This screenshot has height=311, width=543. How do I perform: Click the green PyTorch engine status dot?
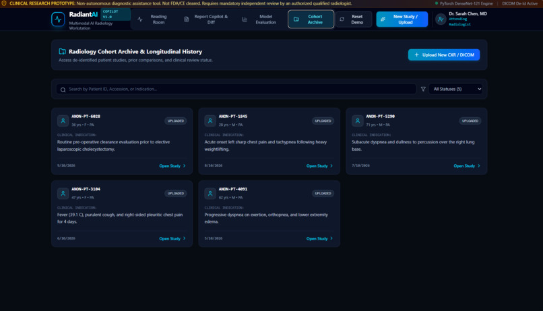pyautogui.click(x=437, y=3)
